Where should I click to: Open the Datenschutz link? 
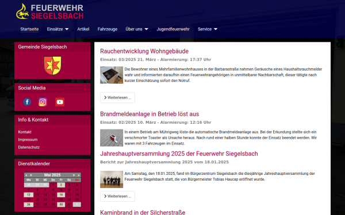29,147
